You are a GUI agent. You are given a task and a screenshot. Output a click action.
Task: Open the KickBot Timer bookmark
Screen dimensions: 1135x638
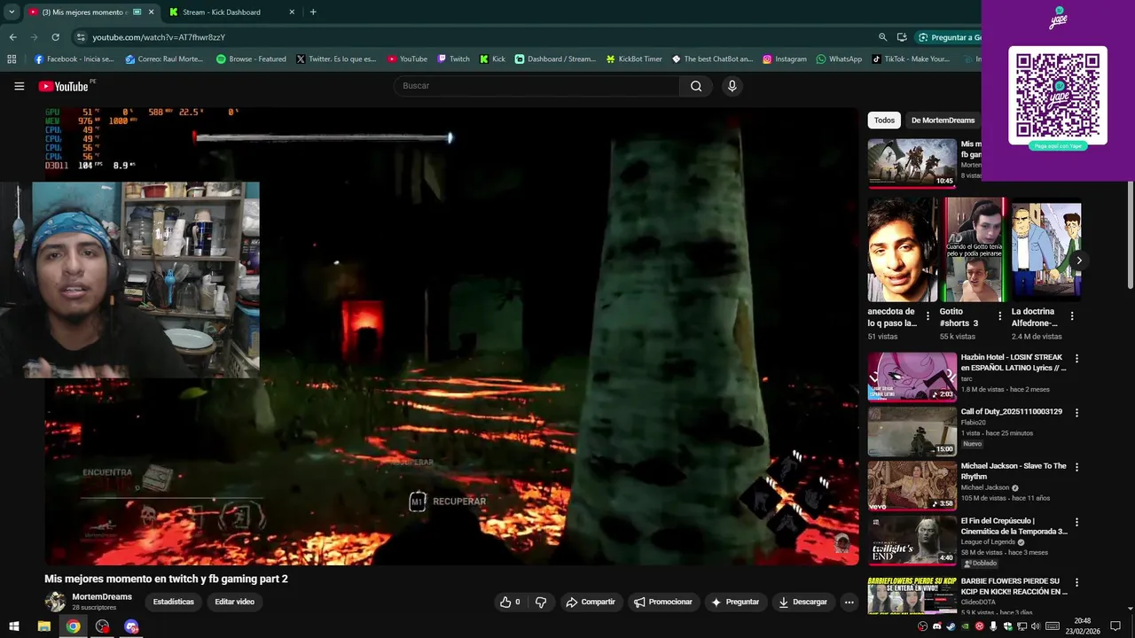[634, 59]
